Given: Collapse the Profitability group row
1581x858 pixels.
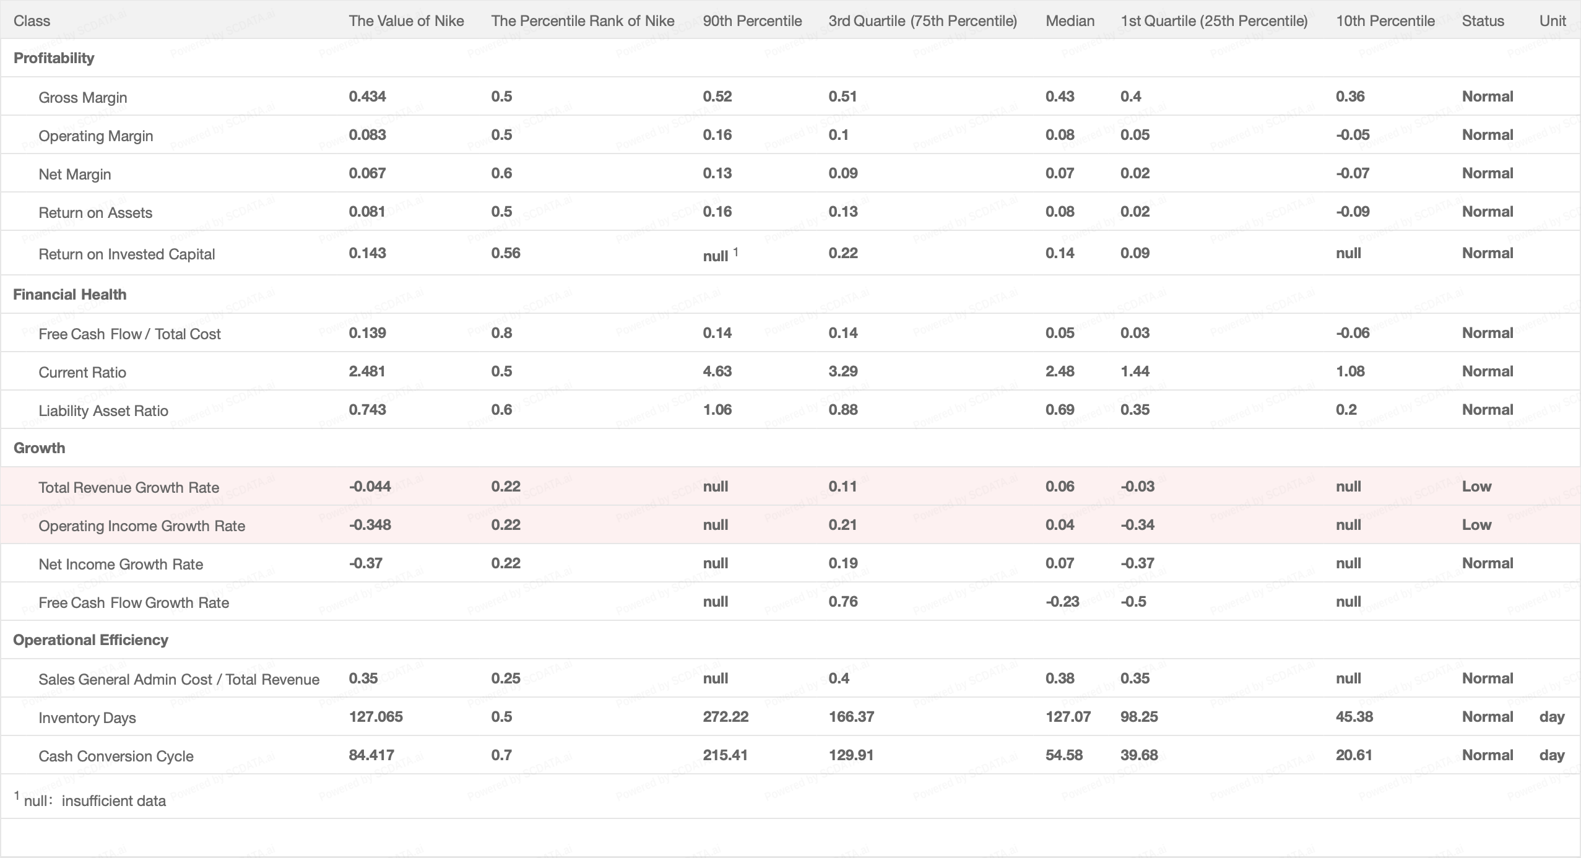Looking at the screenshot, I should 54,58.
